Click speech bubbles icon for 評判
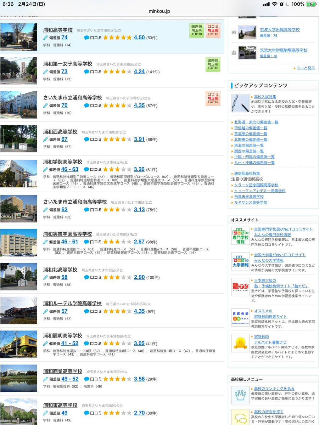 (x=240, y=417)
